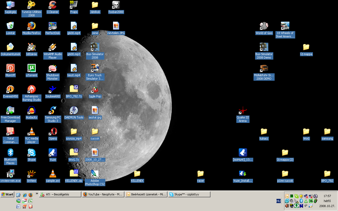
Task: Select the Iggle Pop icon
Action: tap(95, 92)
